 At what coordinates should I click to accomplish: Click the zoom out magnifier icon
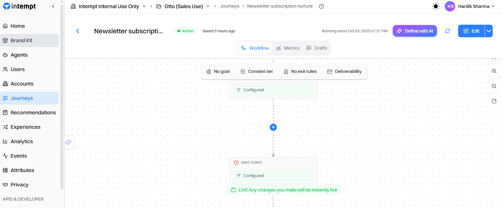pyautogui.click(x=494, y=86)
